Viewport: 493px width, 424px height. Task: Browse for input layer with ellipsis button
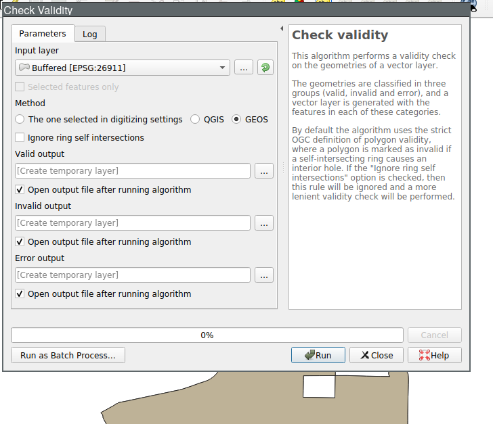pos(244,68)
